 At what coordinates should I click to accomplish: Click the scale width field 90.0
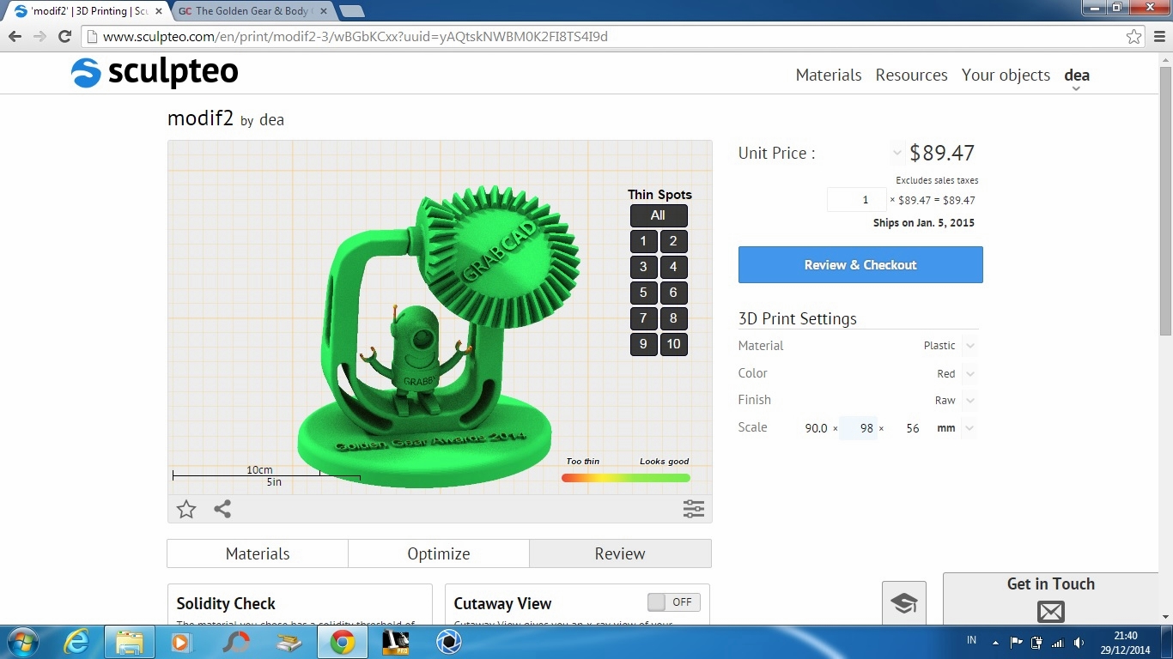(816, 428)
